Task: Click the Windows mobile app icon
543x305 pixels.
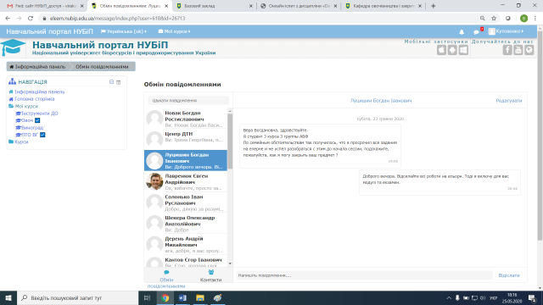Action: [463, 50]
